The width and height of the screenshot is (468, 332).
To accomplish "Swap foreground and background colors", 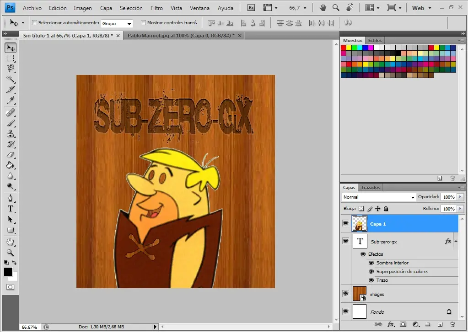I will point(14,263).
